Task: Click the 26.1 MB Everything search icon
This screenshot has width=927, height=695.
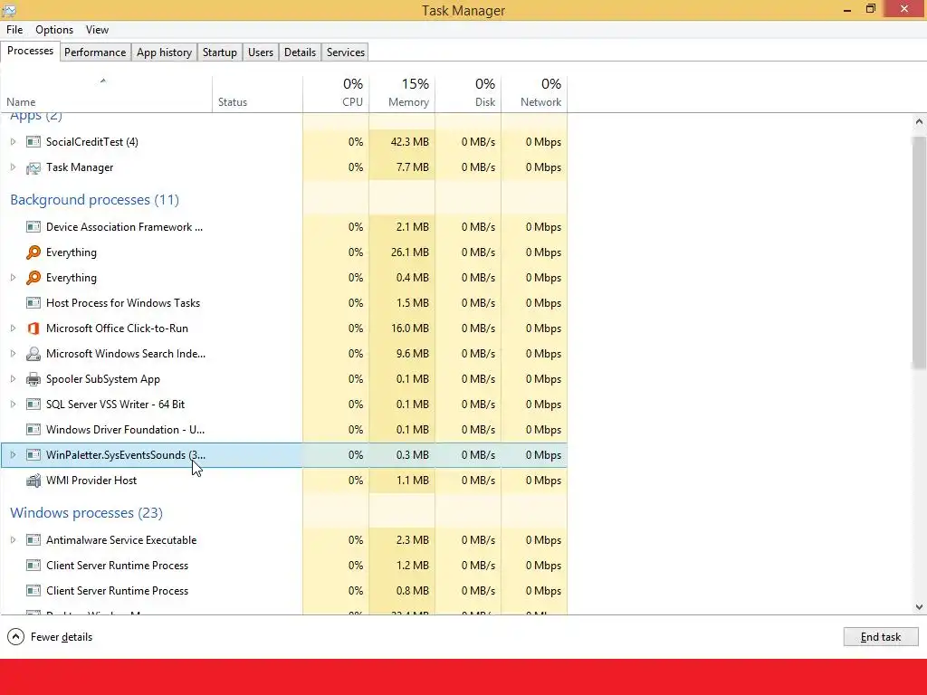Action: click(33, 252)
